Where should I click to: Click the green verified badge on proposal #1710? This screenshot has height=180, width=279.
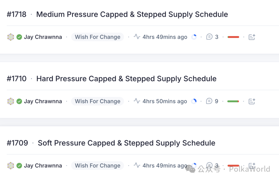[x=19, y=101]
